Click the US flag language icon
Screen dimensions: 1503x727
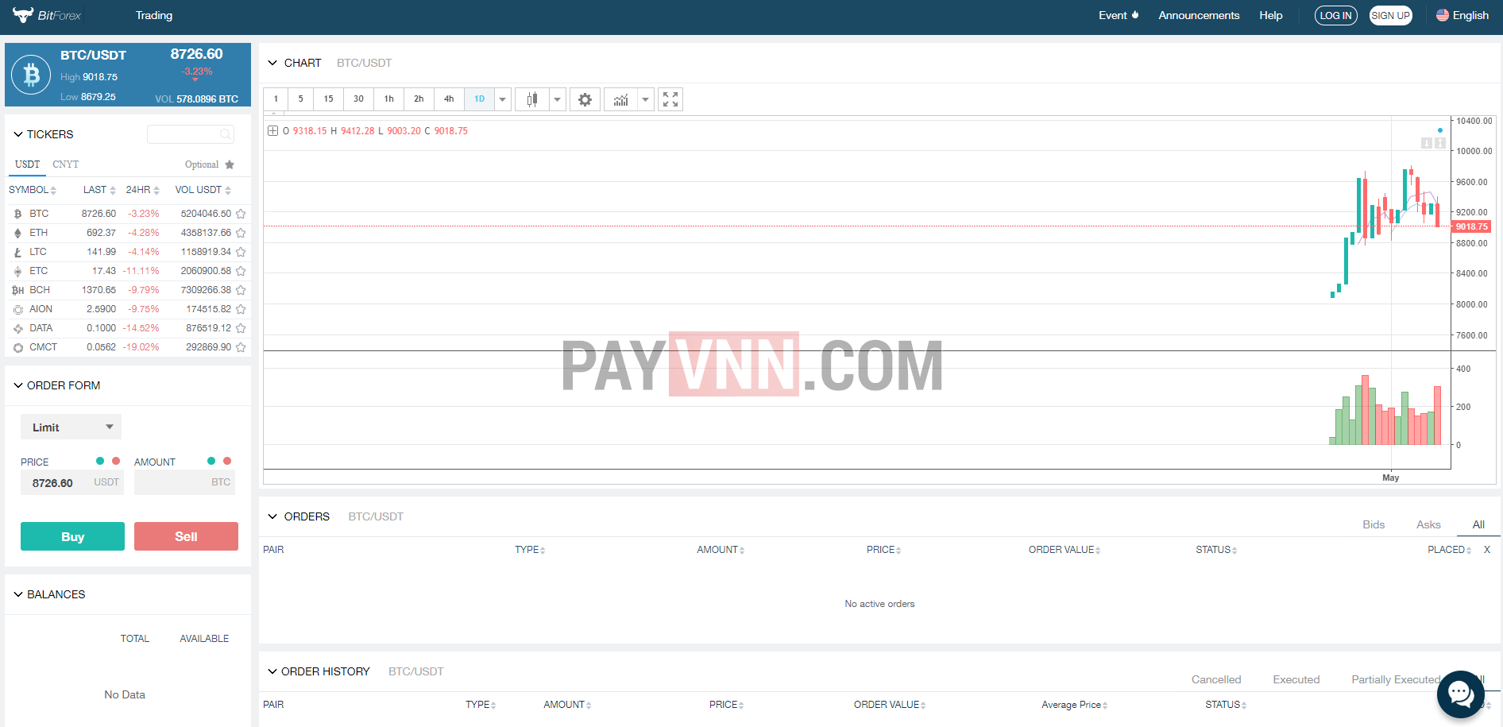click(1443, 15)
